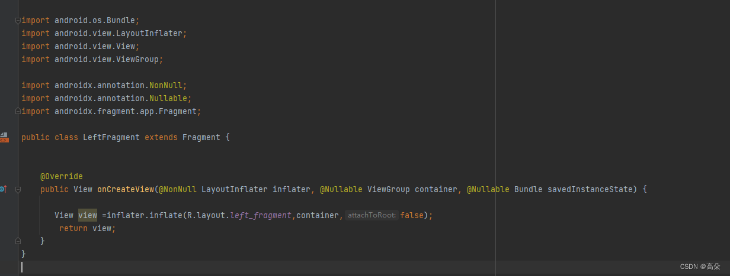The image size is (730, 276).
Task: Click fold end marker beside androidx.fragment.app.Fragment import
Action: (18, 111)
